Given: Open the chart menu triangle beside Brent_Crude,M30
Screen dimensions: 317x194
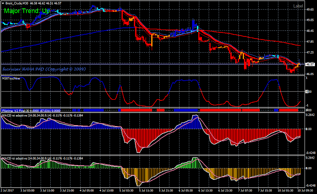Looking at the screenshot, I should pyautogui.click(x=3, y=3).
